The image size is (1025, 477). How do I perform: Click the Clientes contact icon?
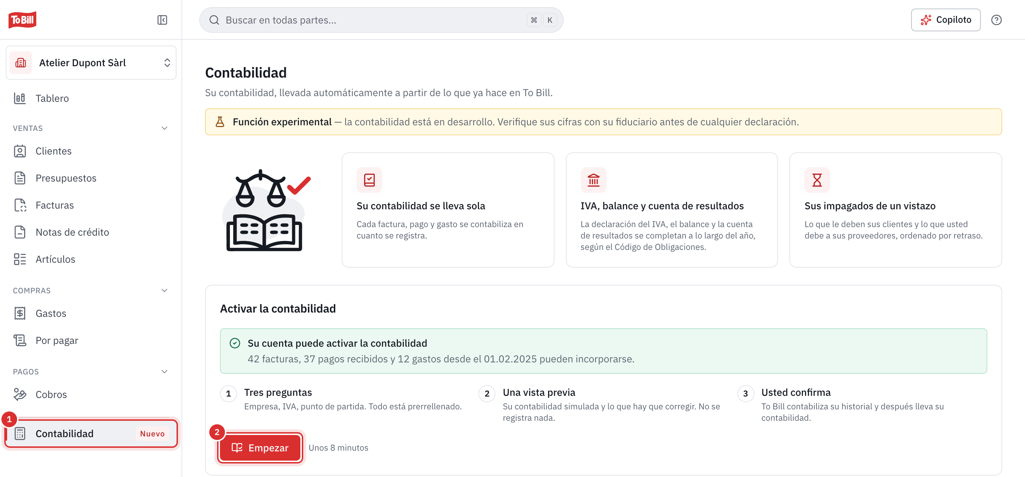coord(20,151)
